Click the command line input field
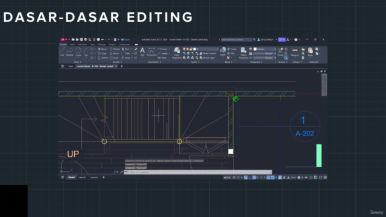 [x=198, y=172]
